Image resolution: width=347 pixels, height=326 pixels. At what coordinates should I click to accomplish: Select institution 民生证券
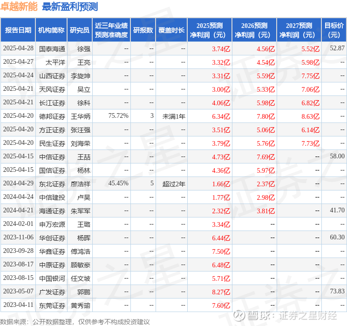point(52,143)
